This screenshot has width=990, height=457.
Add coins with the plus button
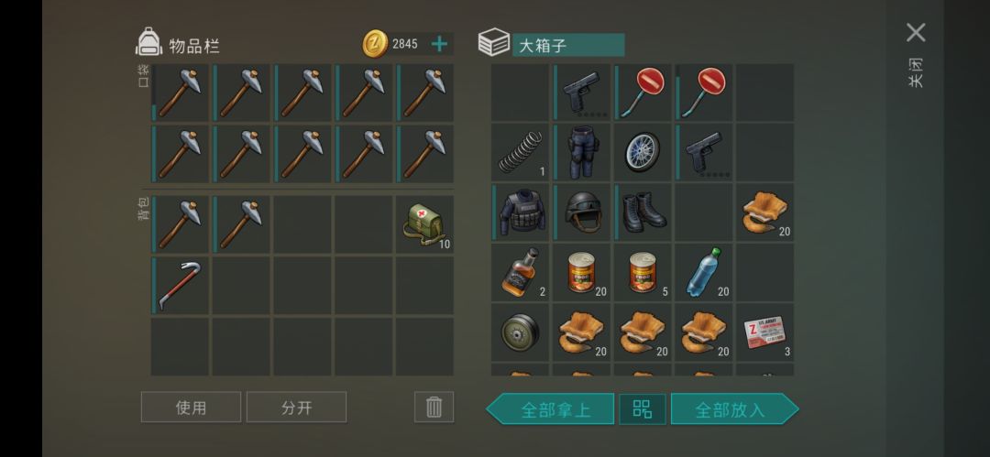click(439, 44)
